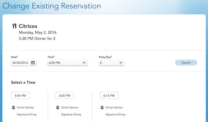Click the Monday, May 2, 2016 text
Viewport: 208px width, 122px height.
pos(38,32)
